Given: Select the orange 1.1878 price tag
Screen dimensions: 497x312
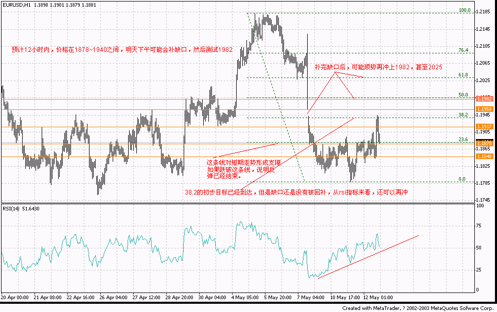Looking at the screenshot, I should [x=485, y=144].
